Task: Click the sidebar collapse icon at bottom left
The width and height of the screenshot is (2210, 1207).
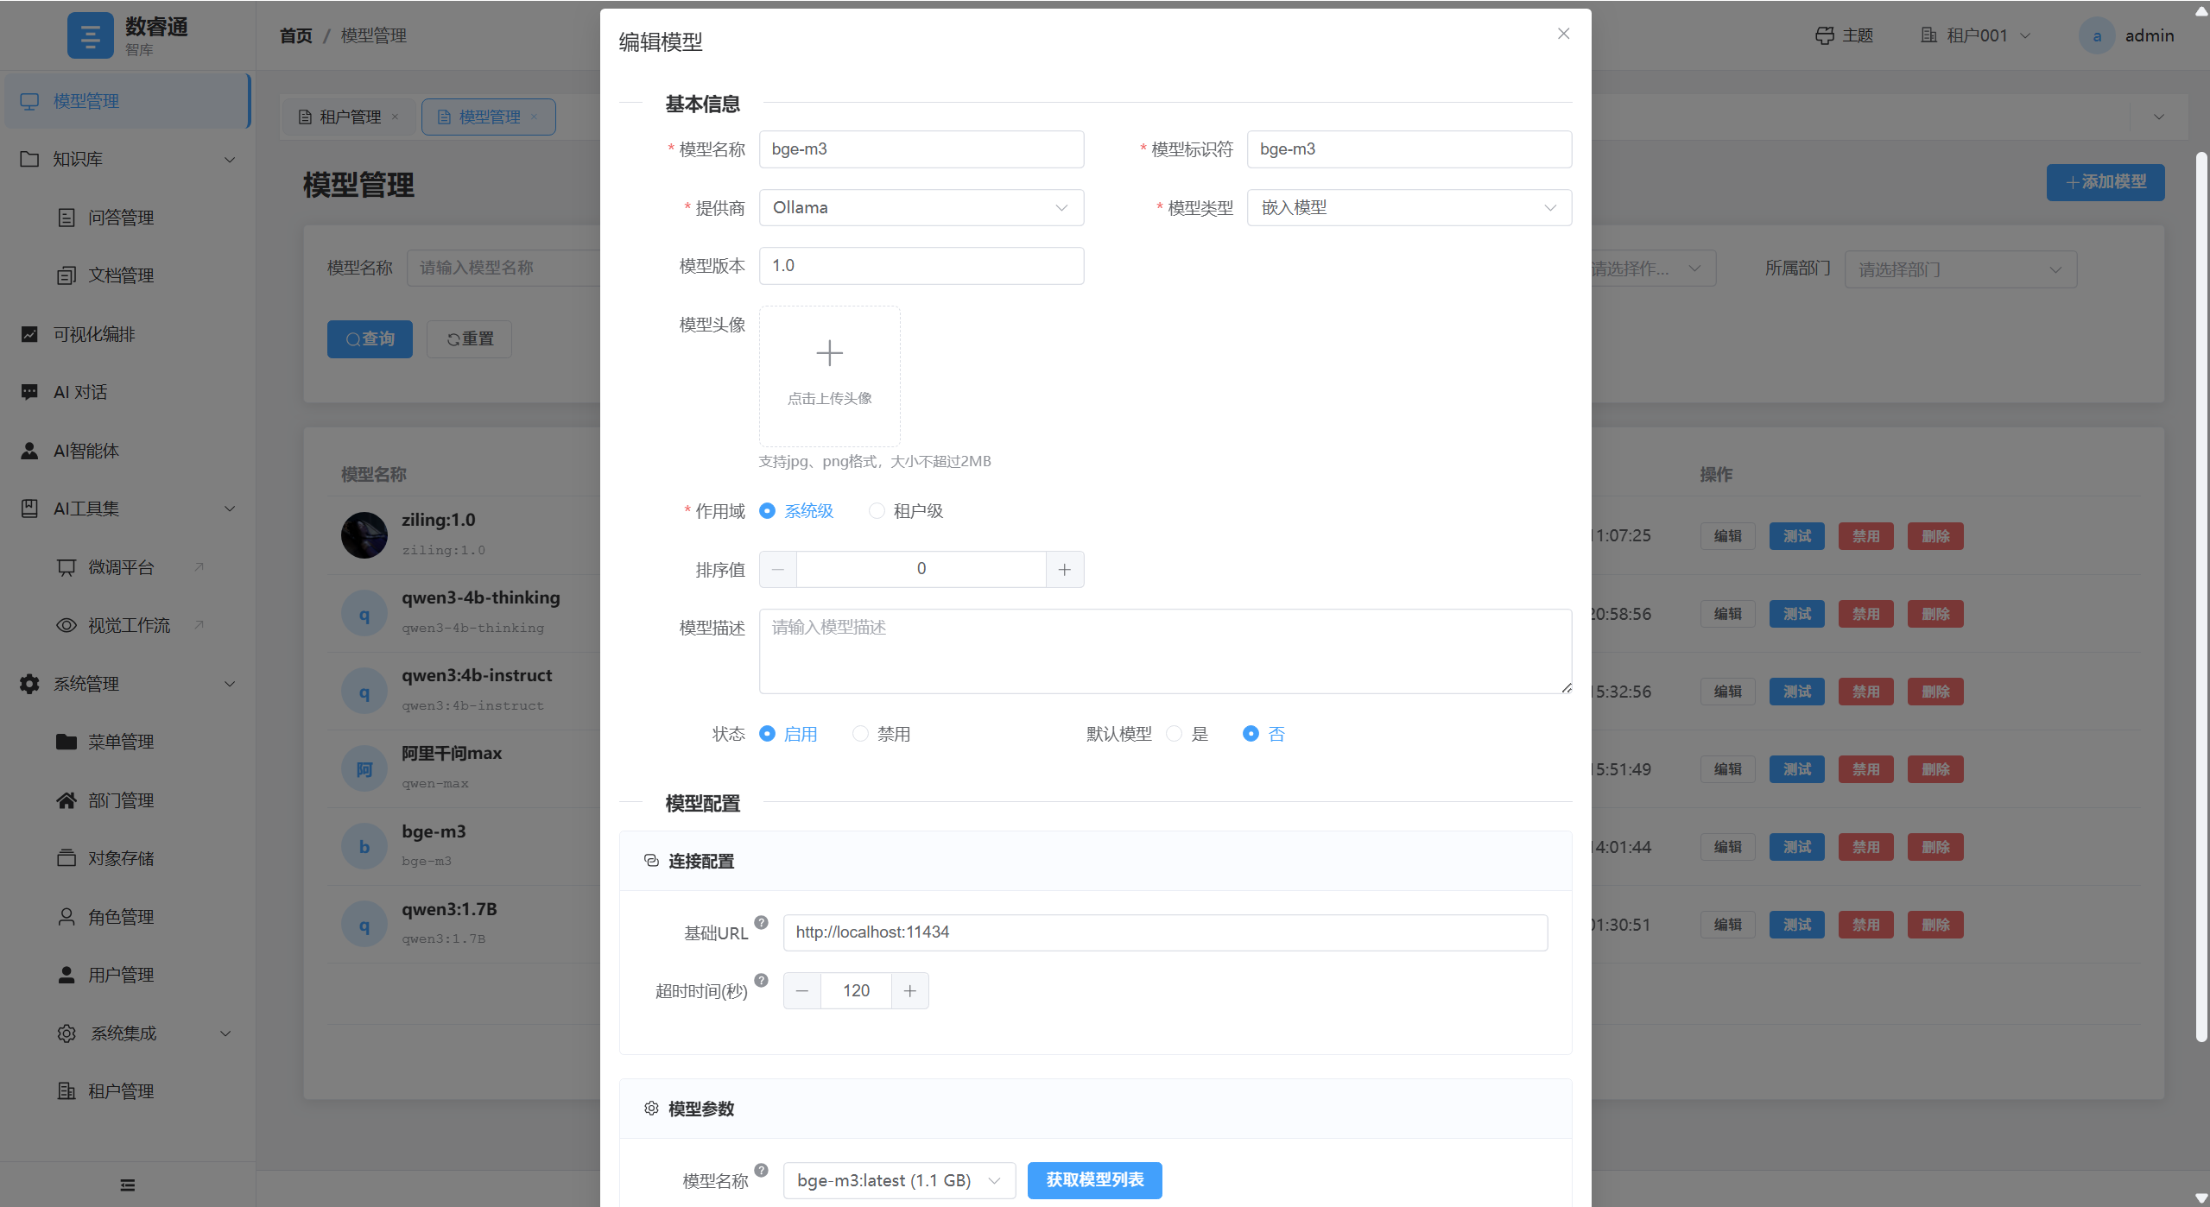Action: [x=128, y=1185]
